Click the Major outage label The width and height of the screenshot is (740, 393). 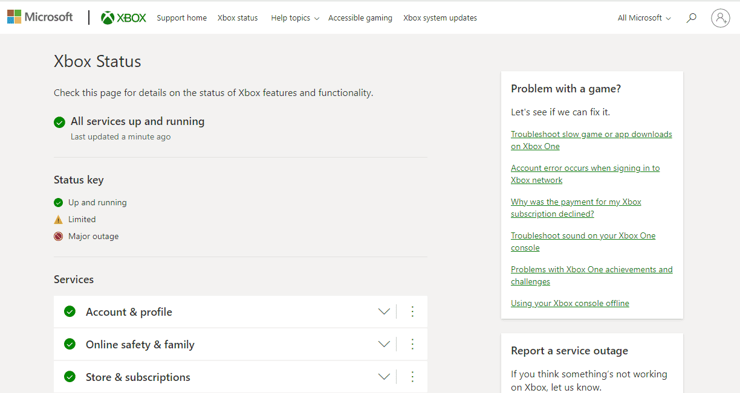point(94,237)
